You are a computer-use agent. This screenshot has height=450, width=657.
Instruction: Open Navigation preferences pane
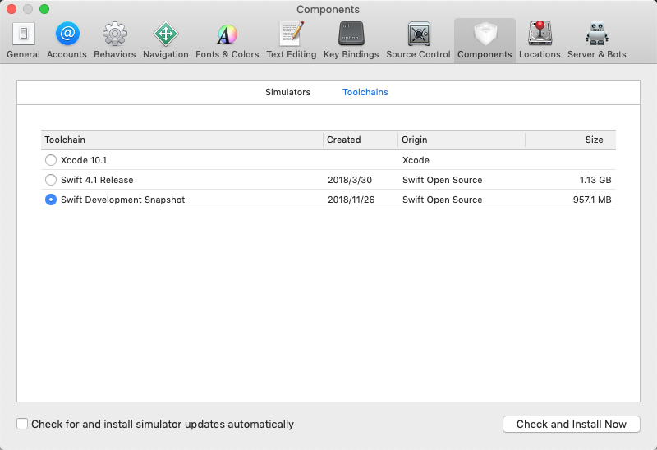point(166,40)
